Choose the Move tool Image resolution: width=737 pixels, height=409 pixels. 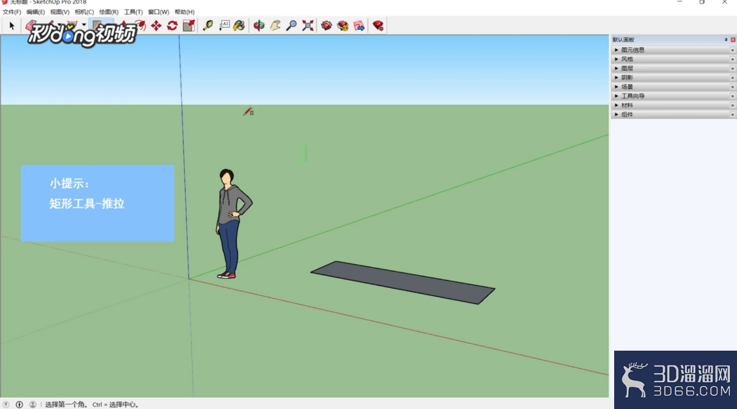pos(156,25)
